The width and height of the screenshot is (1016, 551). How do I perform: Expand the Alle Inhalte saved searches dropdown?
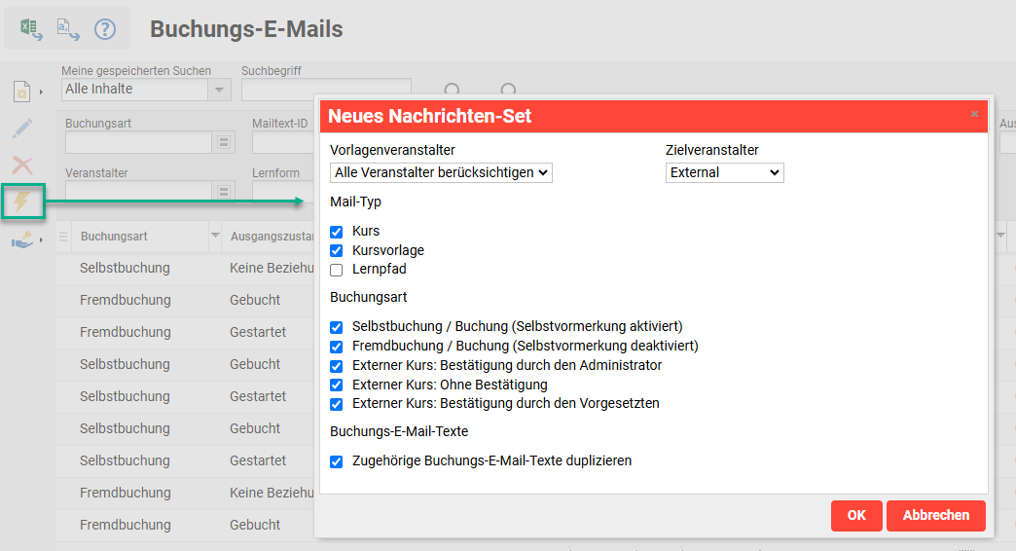pos(219,90)
